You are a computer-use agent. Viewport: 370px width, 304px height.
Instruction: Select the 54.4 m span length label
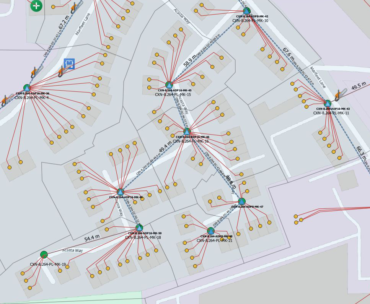tap(92, 237)
